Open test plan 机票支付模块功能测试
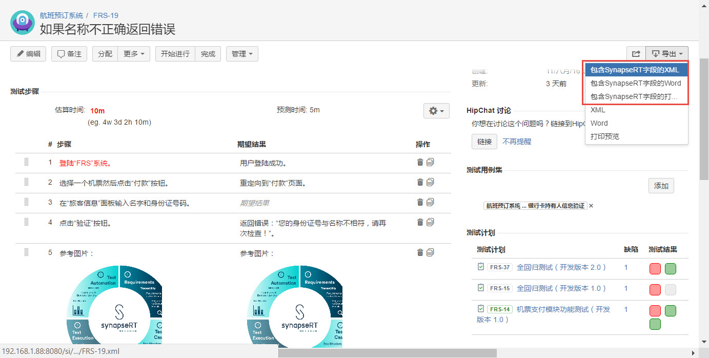The image size is (709, 358). pos(543,314)
